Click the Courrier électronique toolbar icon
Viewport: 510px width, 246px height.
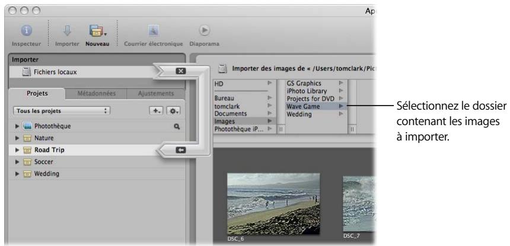[154, 31]
